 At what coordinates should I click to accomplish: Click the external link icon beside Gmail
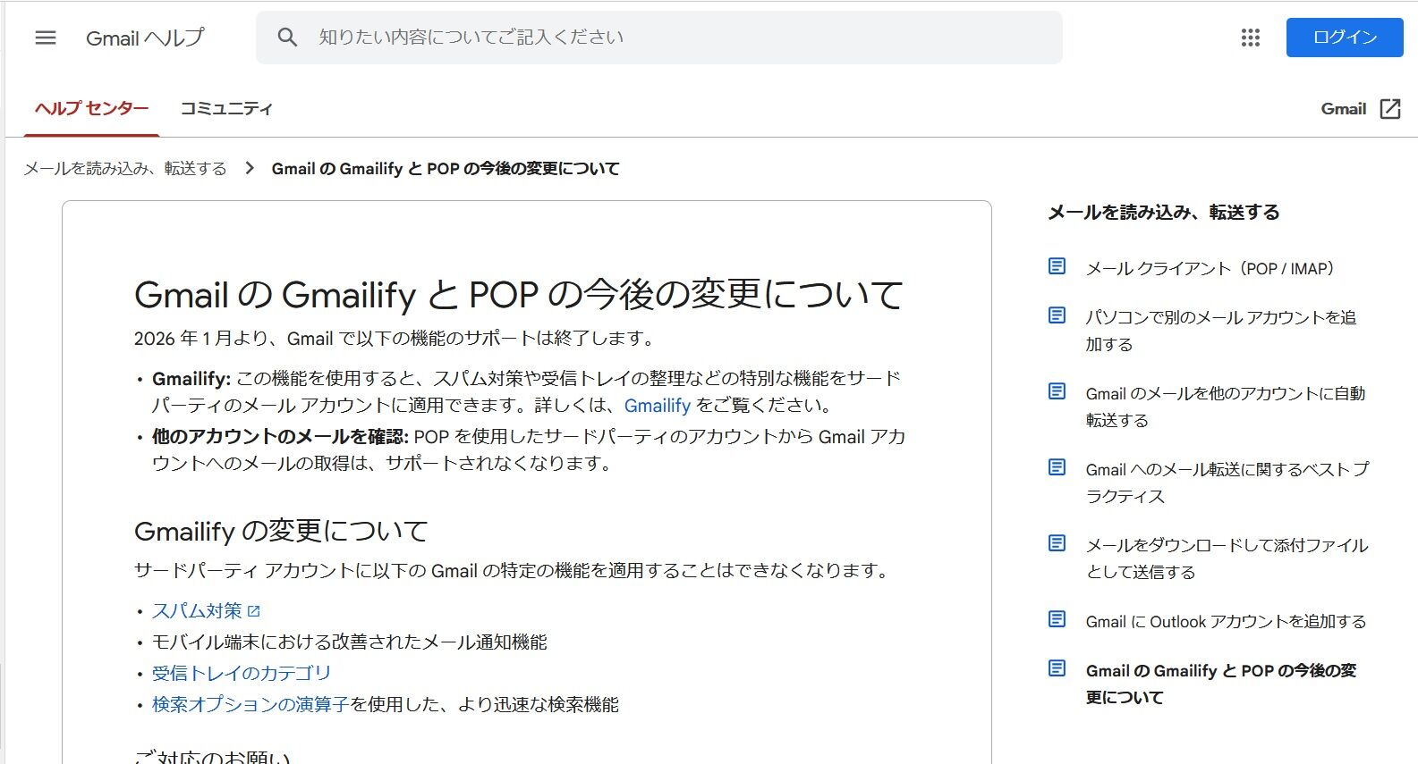coord(1390,109)
